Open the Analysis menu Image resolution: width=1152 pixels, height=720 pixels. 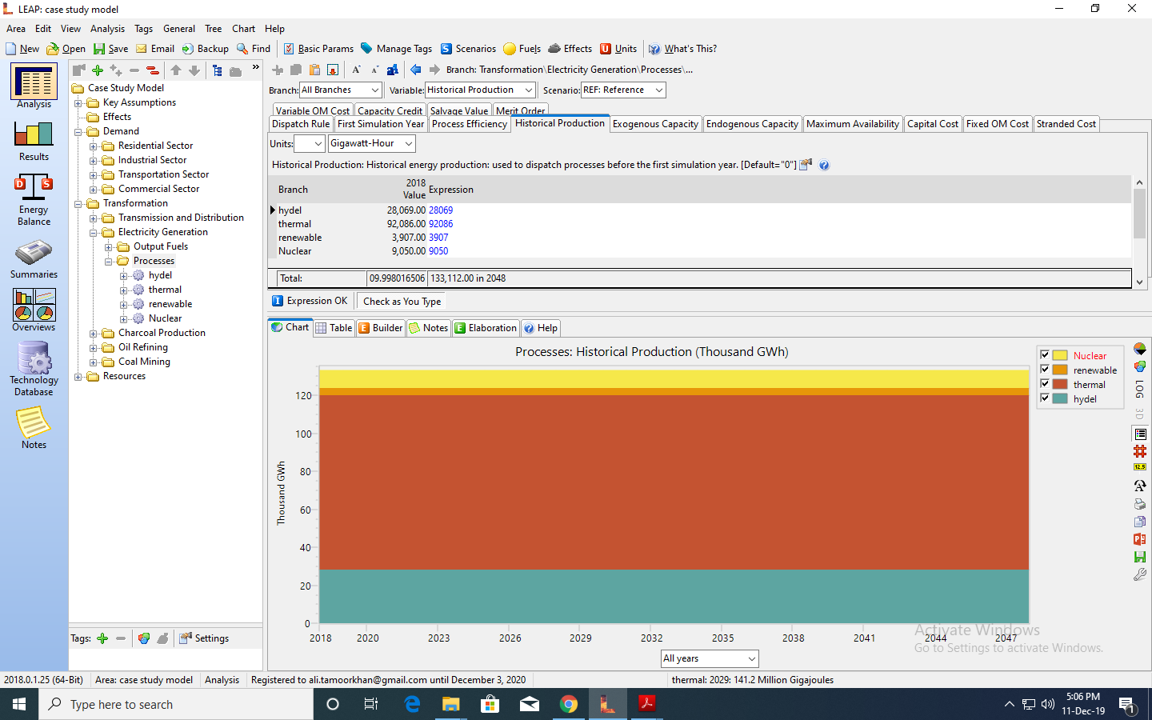107,29
